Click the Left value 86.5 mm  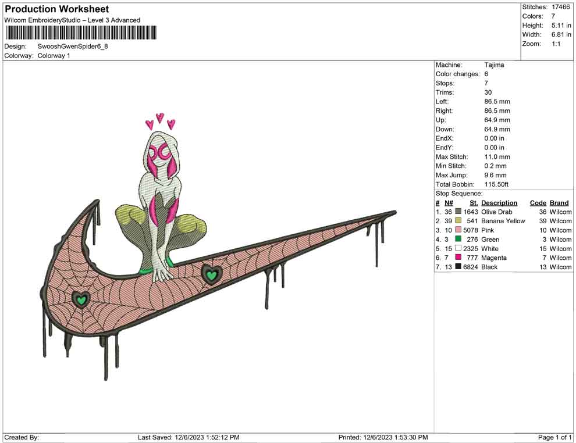pos(497,102)
